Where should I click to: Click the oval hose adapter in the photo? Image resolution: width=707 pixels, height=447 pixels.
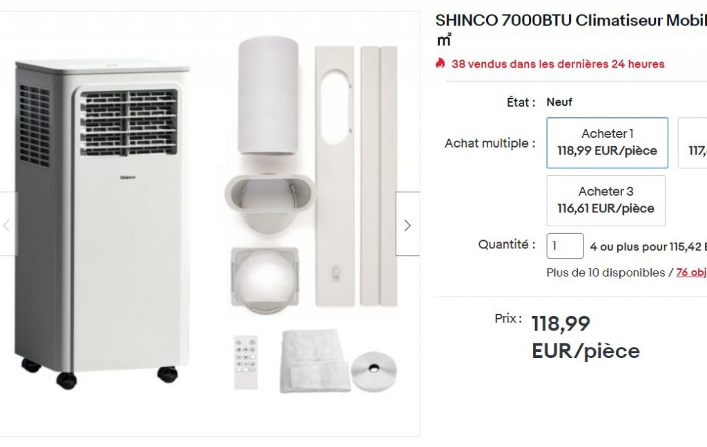tap(269, 201)
